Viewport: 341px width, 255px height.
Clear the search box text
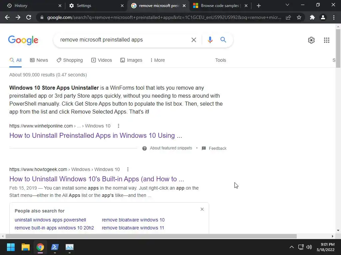[193, 40]
